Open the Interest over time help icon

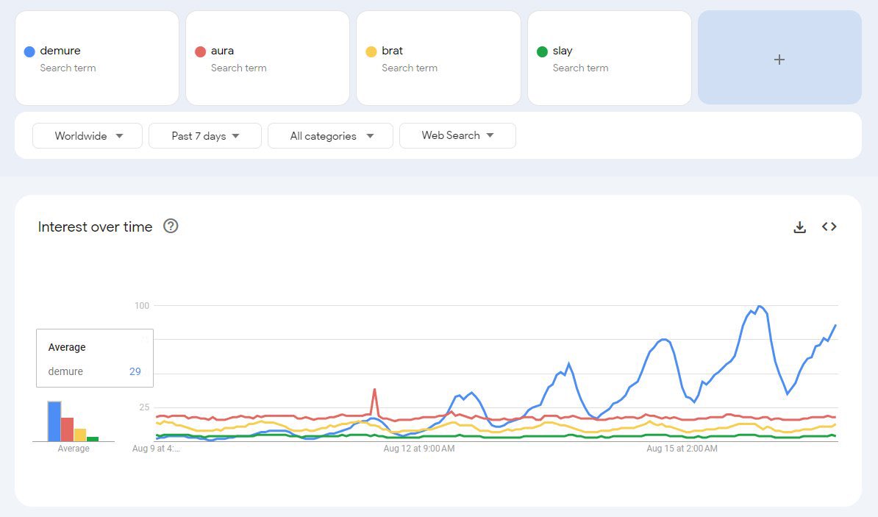[x=171, y=227]
